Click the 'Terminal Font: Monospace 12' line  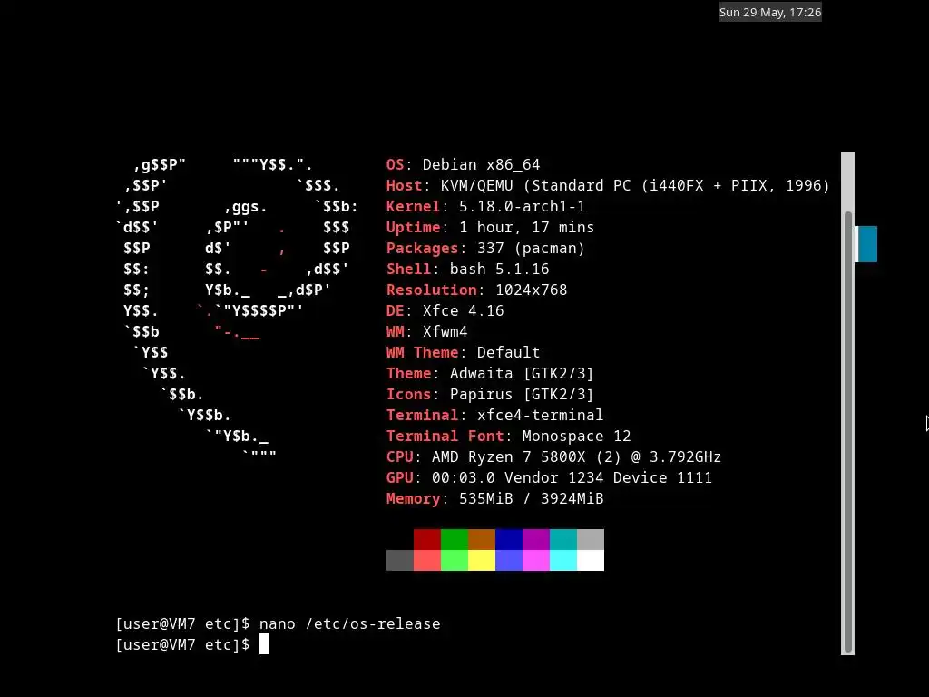(509, 437)
